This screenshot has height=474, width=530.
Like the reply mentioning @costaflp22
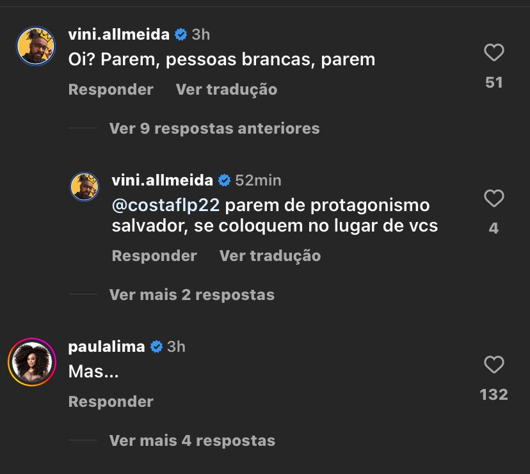[494, 198]
